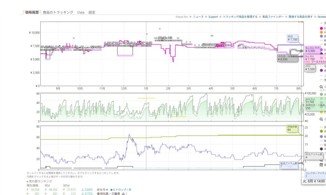Click the magnifier icon below the price legend
Screen dimensions: 326x195
(x=321, y=87)
